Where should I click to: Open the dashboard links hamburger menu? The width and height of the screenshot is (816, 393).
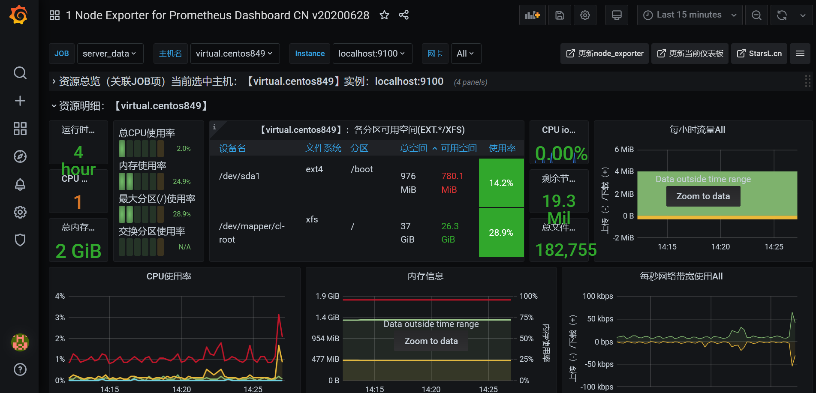800,54
